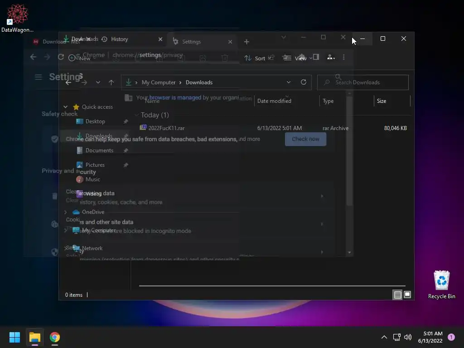The width and height of the screenshot is (464, 348).
Task: Click the rar archive icon of 2022FucK11.rar
Action: click(x=143, y=127)
